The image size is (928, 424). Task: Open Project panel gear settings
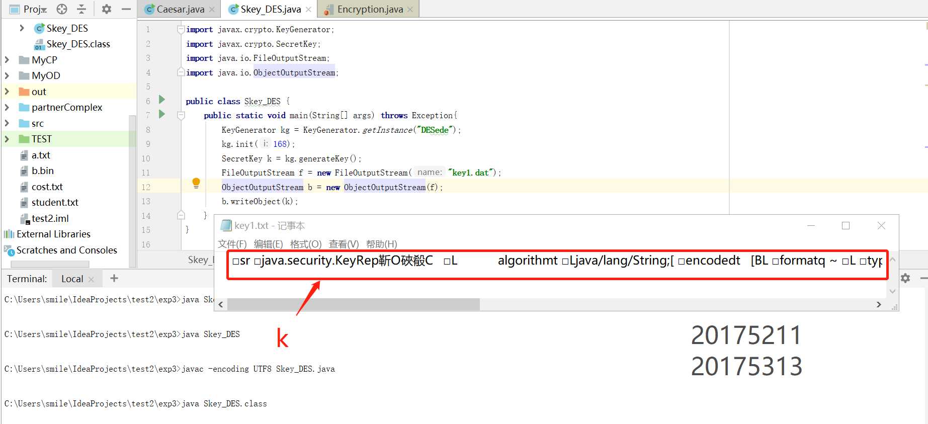click(107, 9)
